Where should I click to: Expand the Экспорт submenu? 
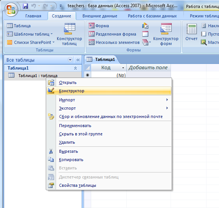(109, 108)
